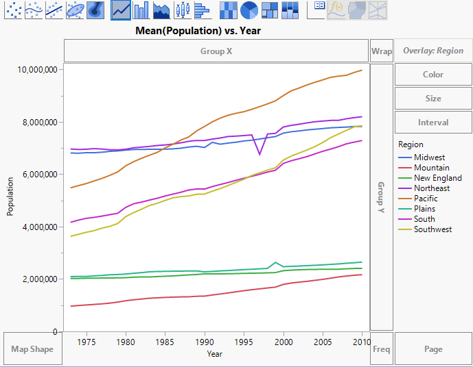Click the Map Shape drop zone
Screen dimensions: 473x367
point(33,349)
